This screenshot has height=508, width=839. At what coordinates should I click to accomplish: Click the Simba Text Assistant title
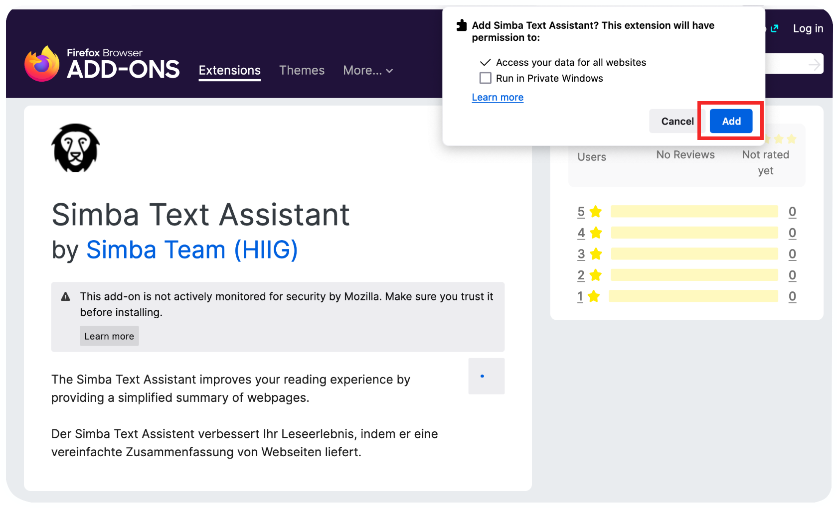click(201, 215)
